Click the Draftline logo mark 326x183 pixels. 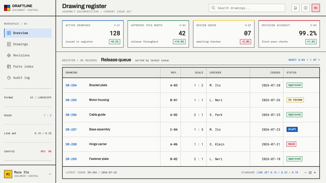7,8
